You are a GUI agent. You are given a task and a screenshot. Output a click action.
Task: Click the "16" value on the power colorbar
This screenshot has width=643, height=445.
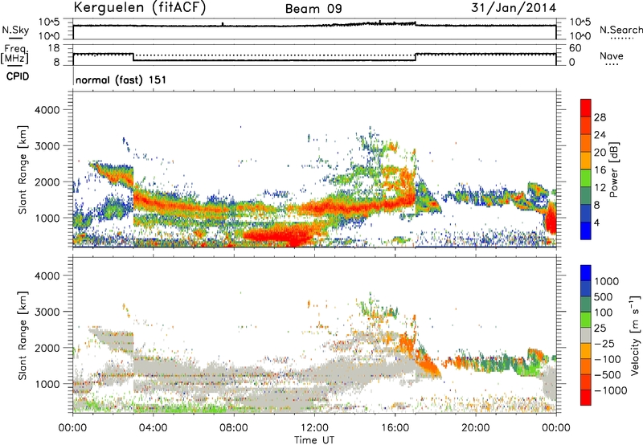pyautogui.click(x=600, y=170)
